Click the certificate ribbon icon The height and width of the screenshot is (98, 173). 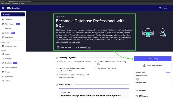pos(89,48)
